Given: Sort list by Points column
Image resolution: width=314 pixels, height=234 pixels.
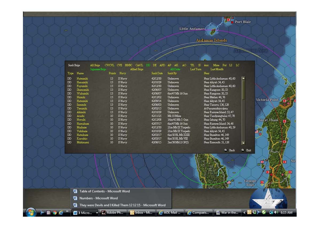Looking at the screenshot, I should click(x=112, y=73).
